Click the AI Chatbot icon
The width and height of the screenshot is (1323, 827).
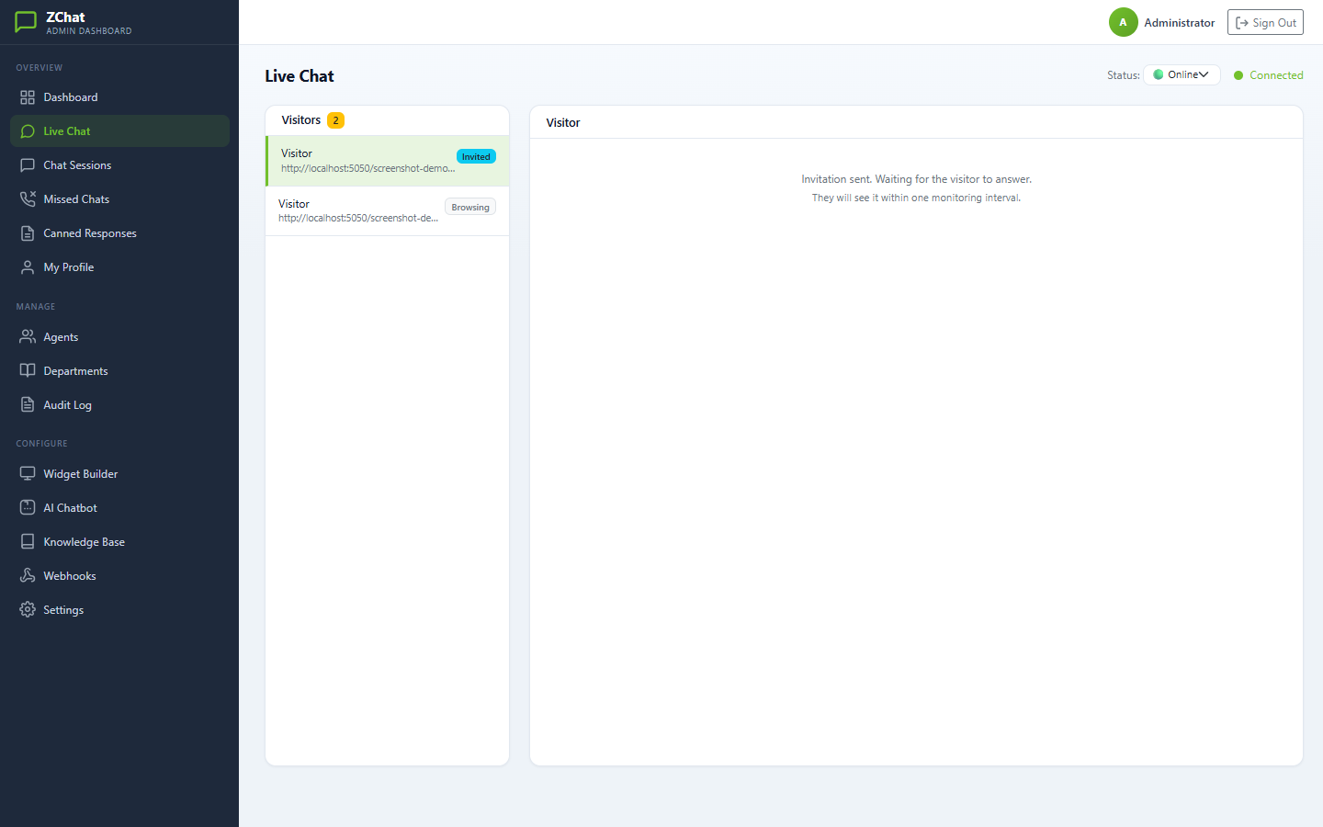(x=28, y=508)
